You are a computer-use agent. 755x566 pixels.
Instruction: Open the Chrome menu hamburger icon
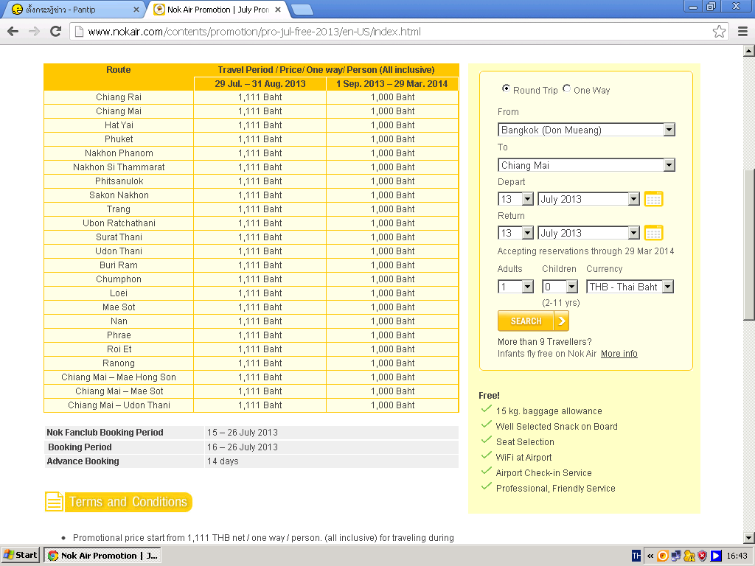[743, 32]
